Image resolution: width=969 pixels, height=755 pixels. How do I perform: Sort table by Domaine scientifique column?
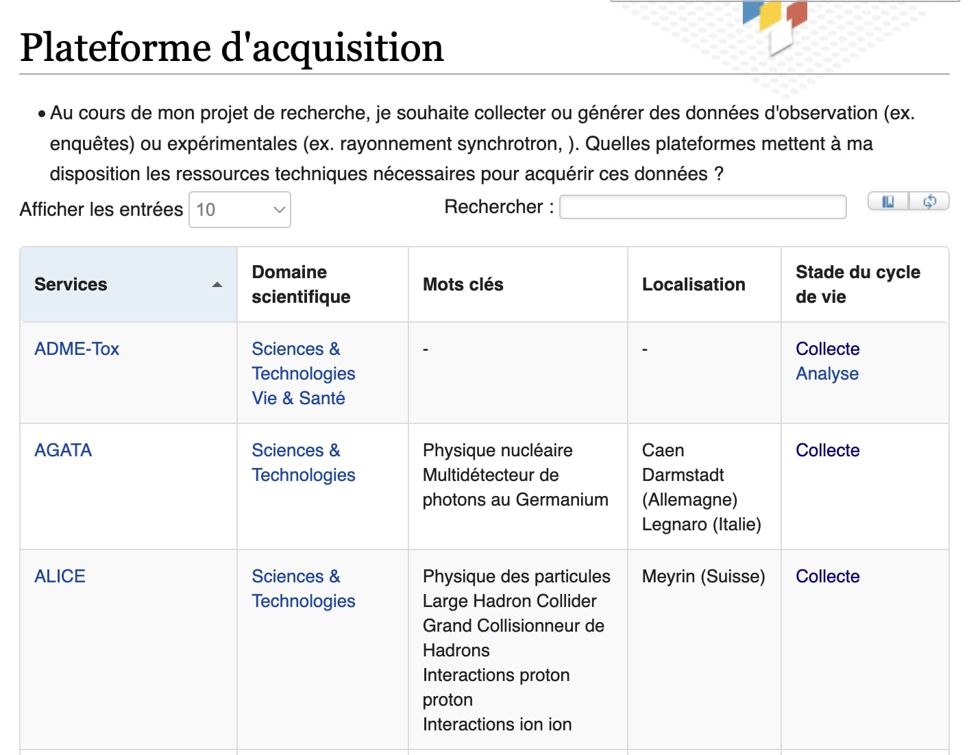point(301,284)
